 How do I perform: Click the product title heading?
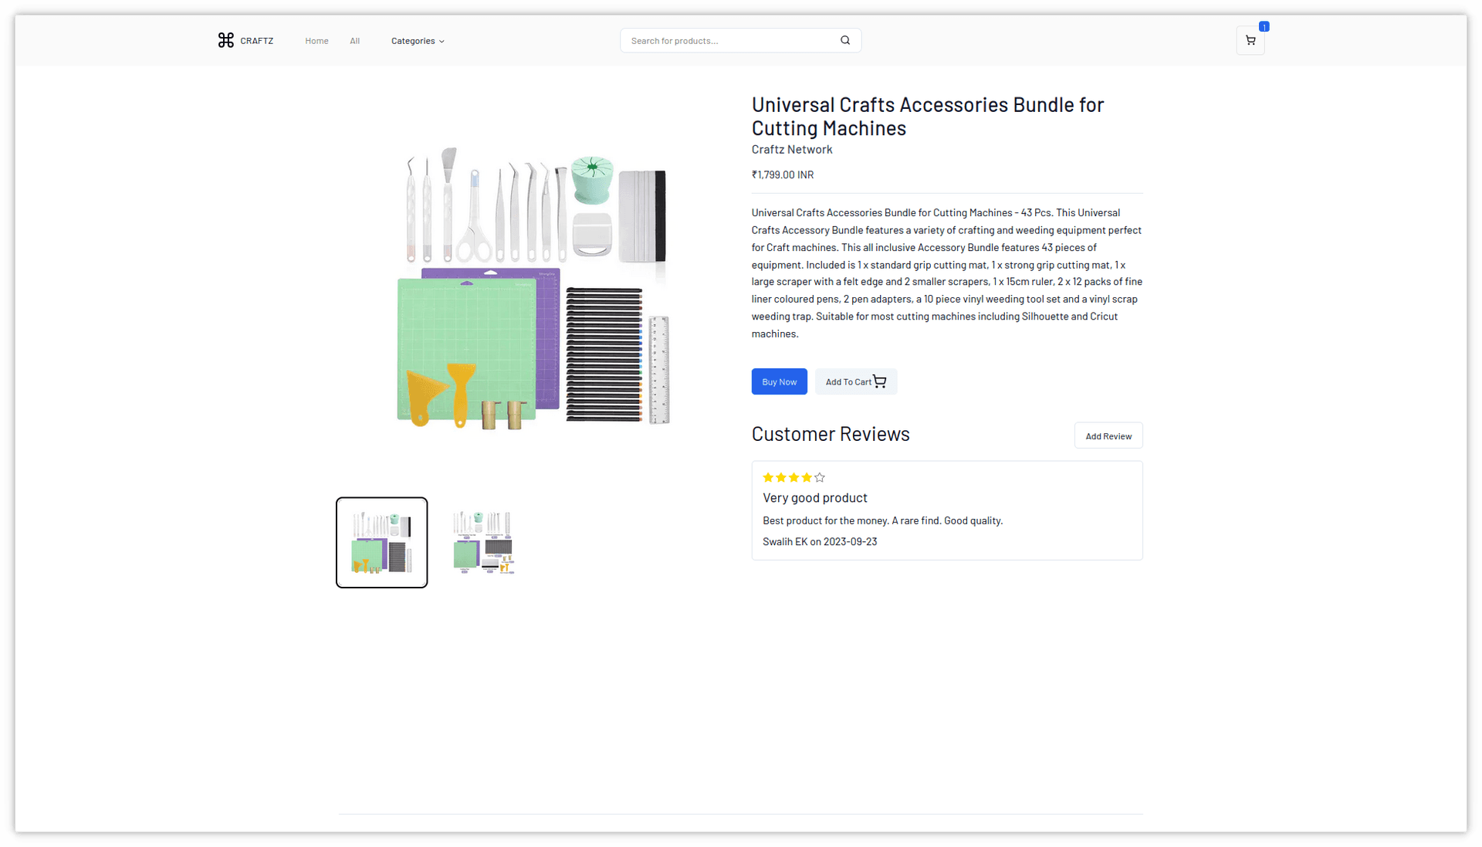927,117
